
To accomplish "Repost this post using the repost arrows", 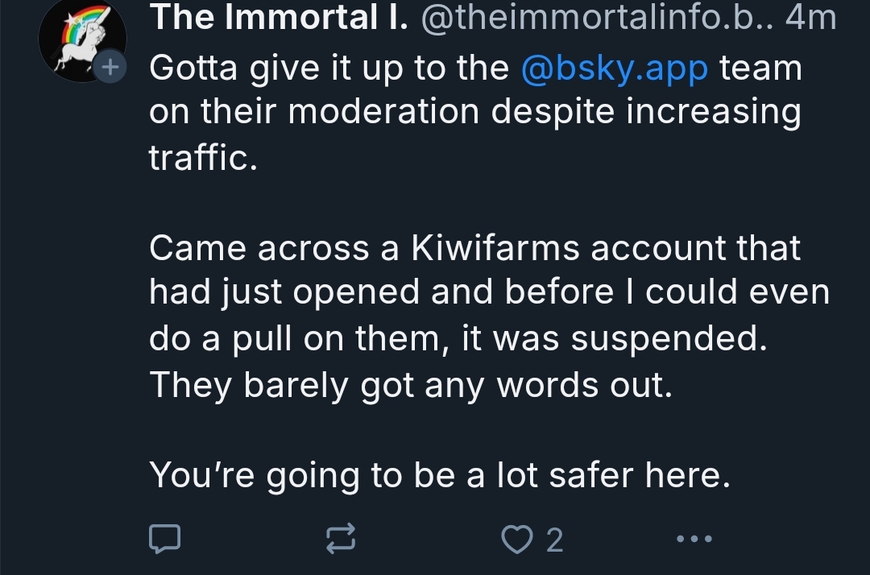I will 339,539.
